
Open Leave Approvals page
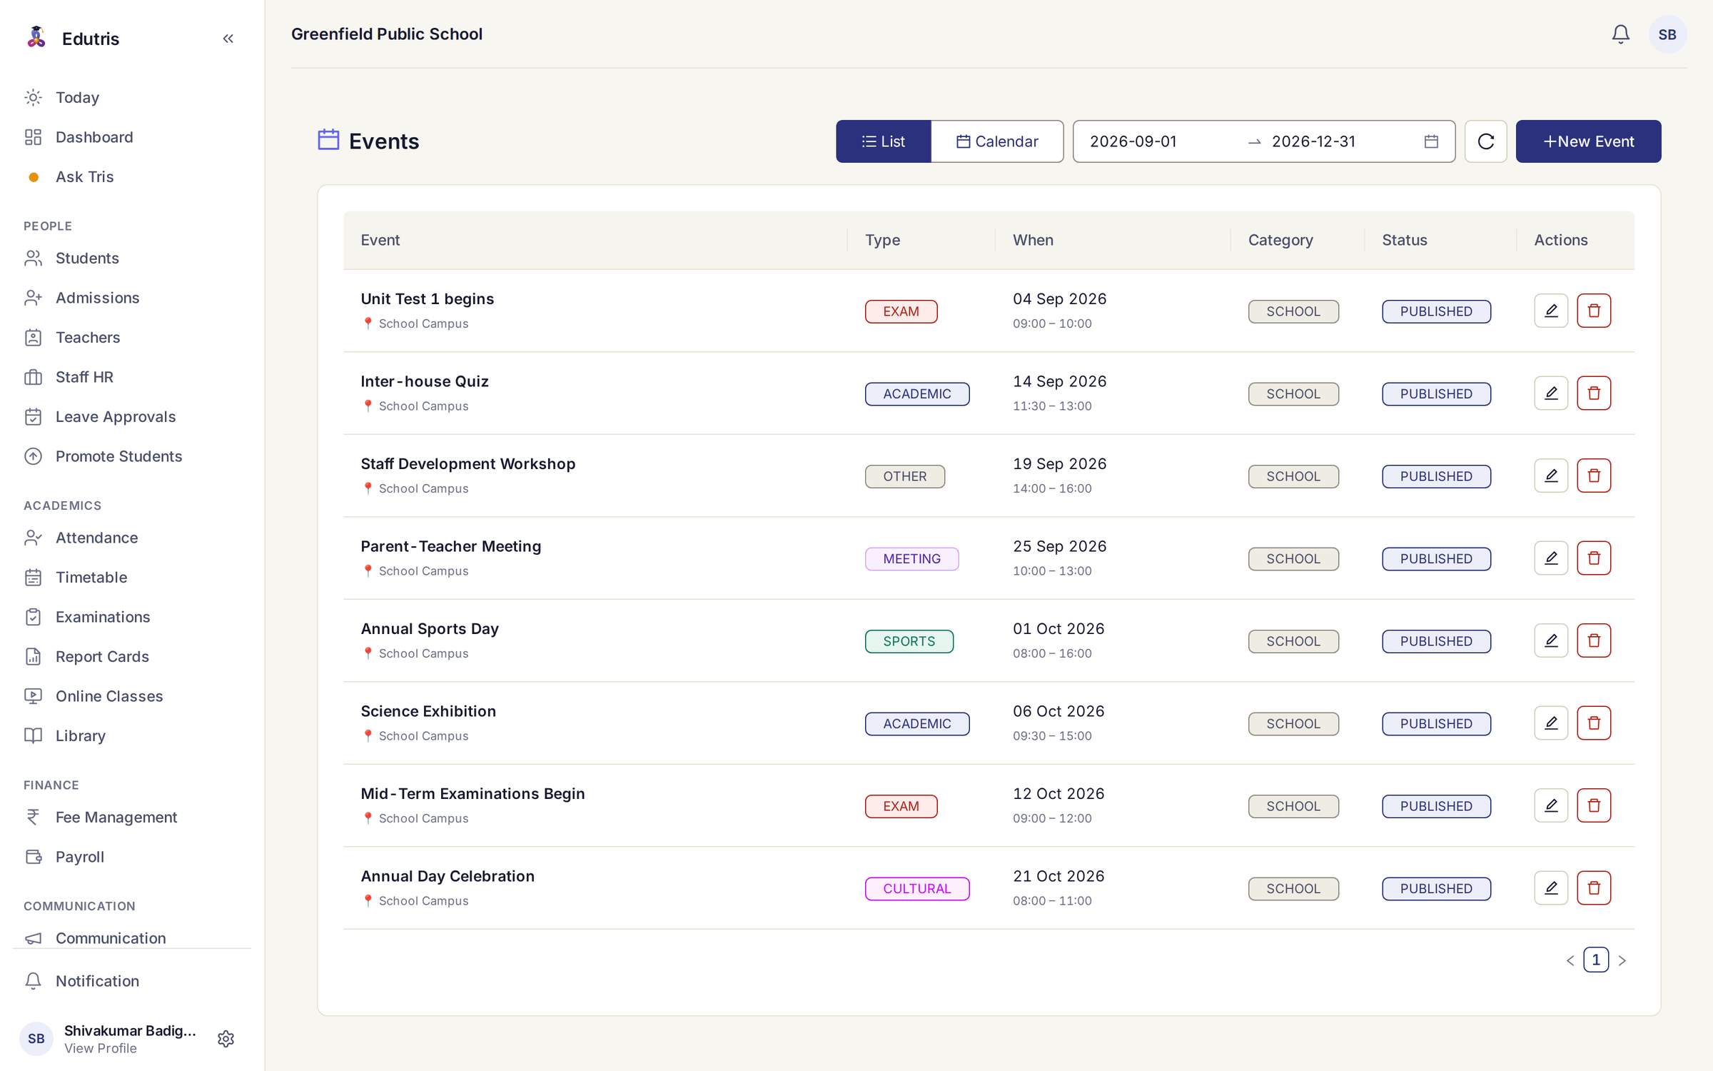[116, 416]
